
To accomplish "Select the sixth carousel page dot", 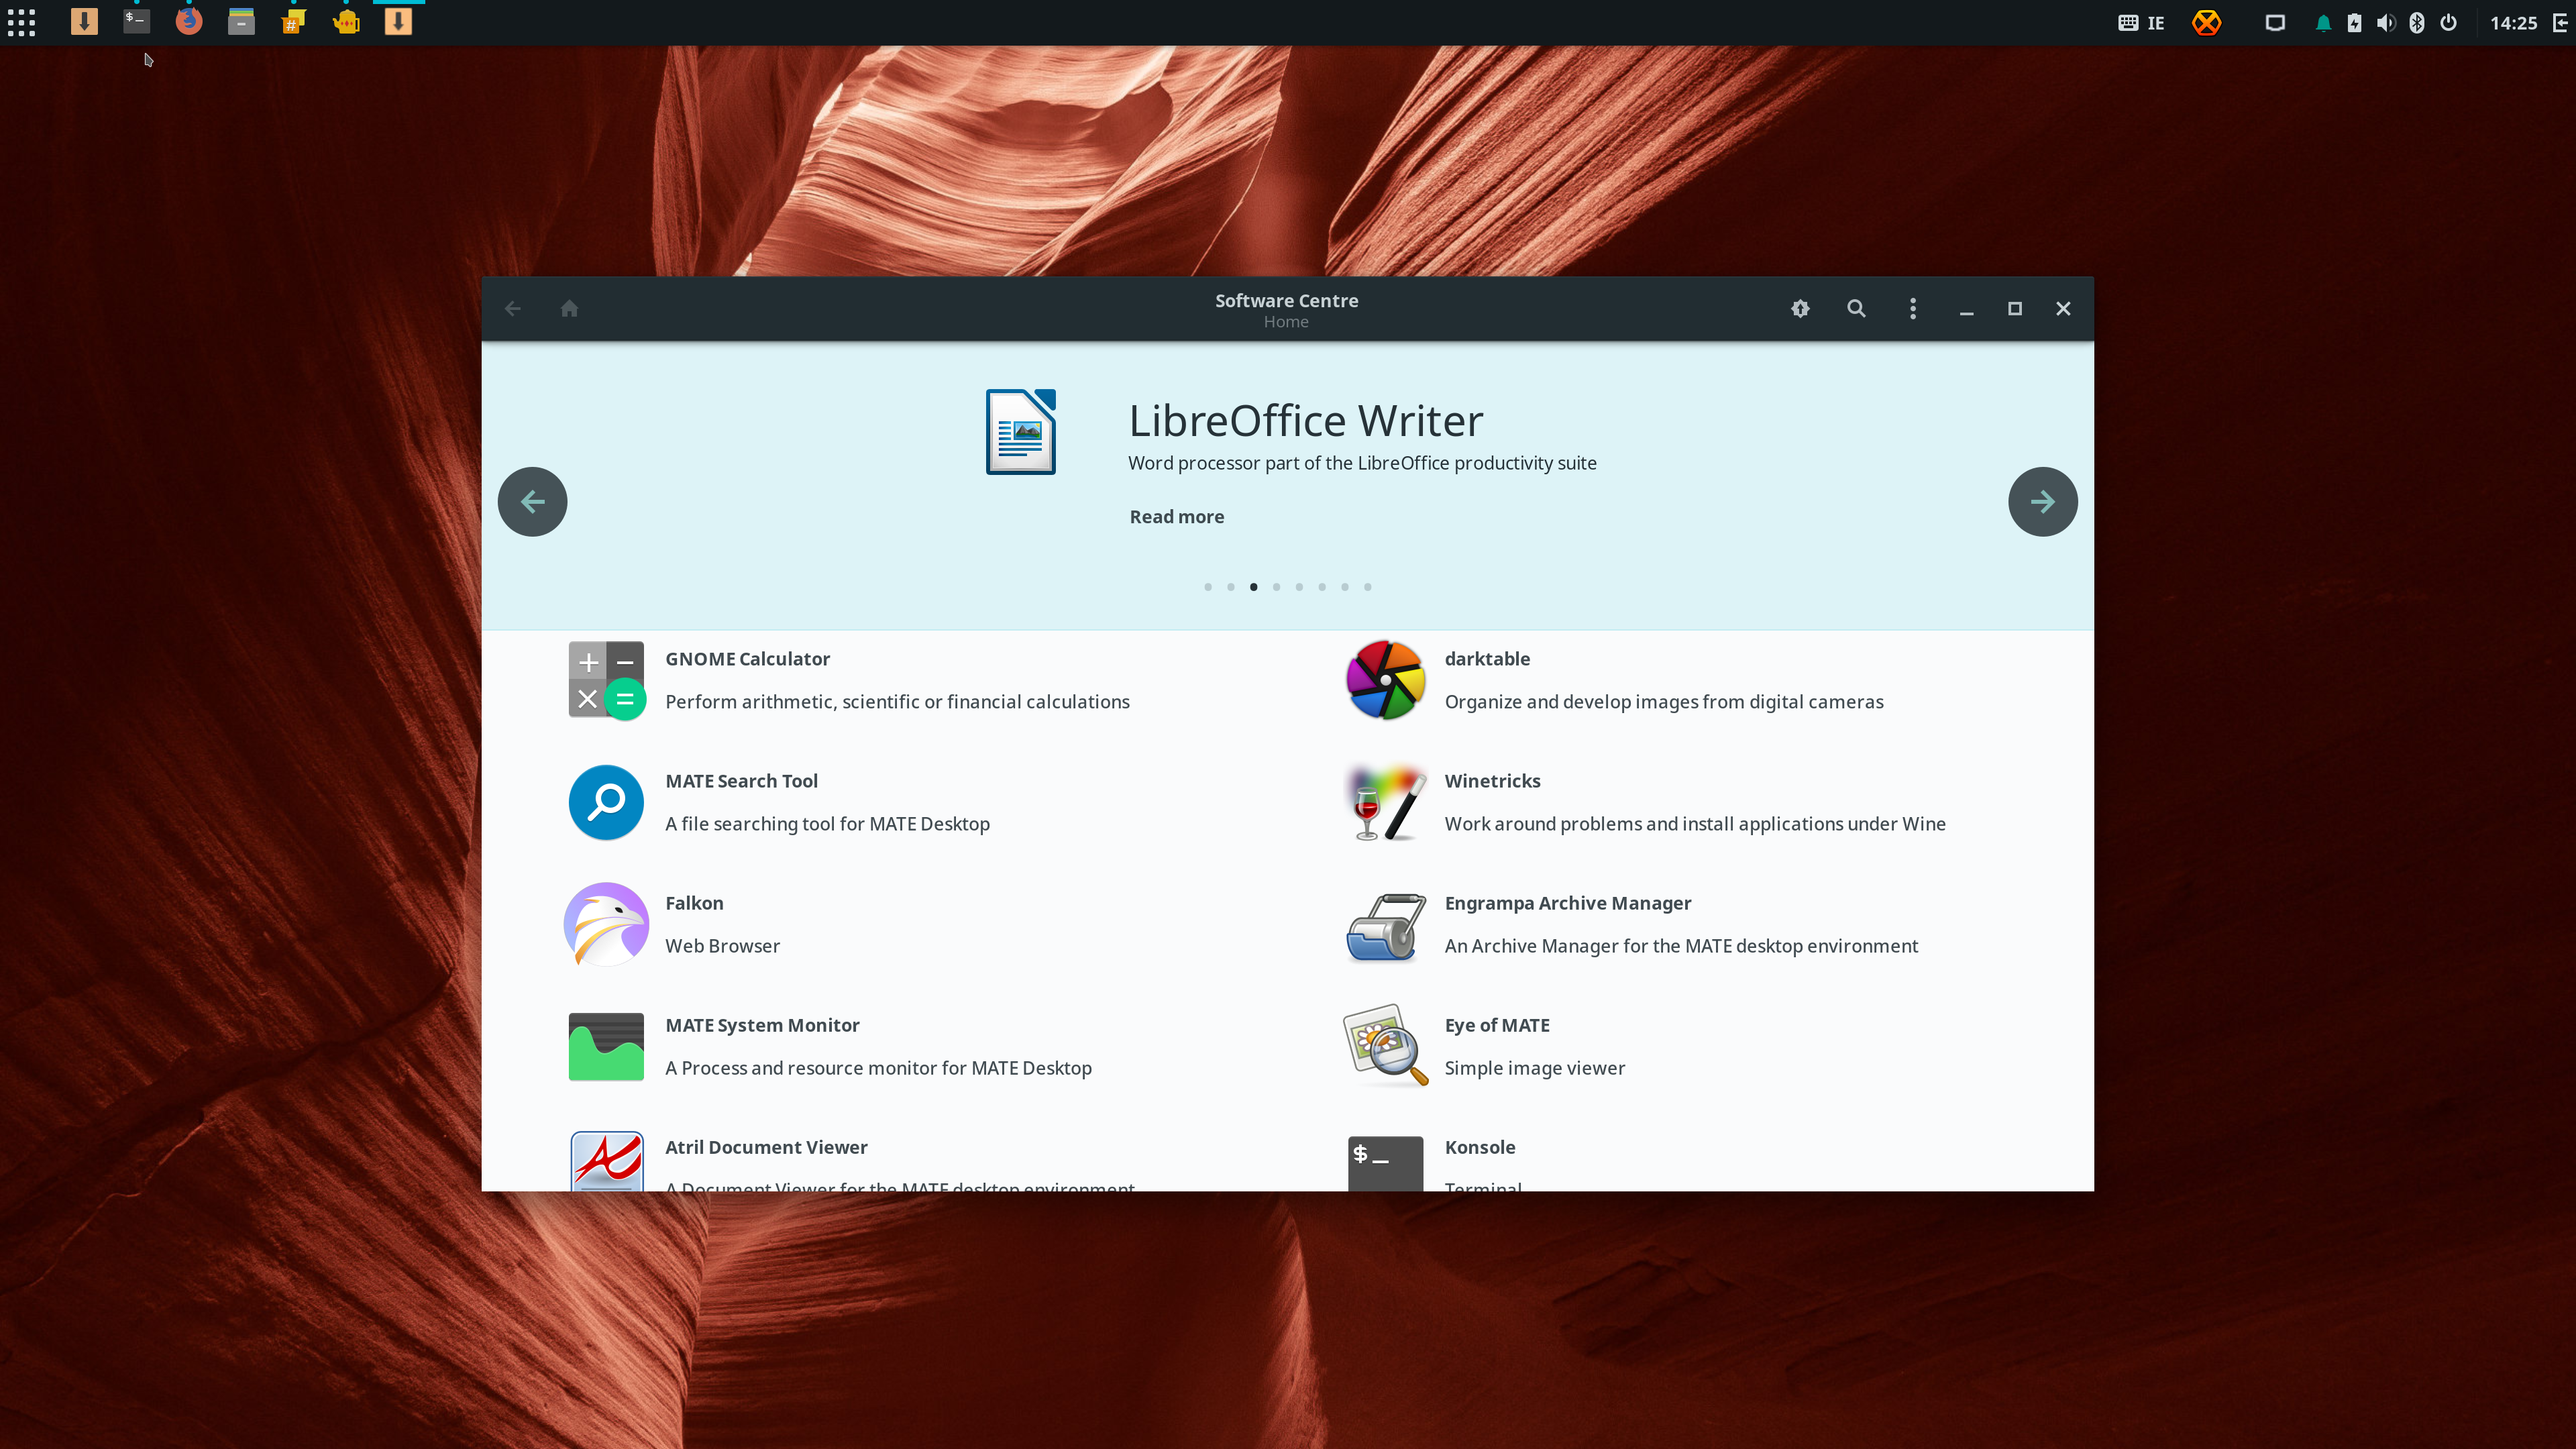I will tap(1322, 587).
